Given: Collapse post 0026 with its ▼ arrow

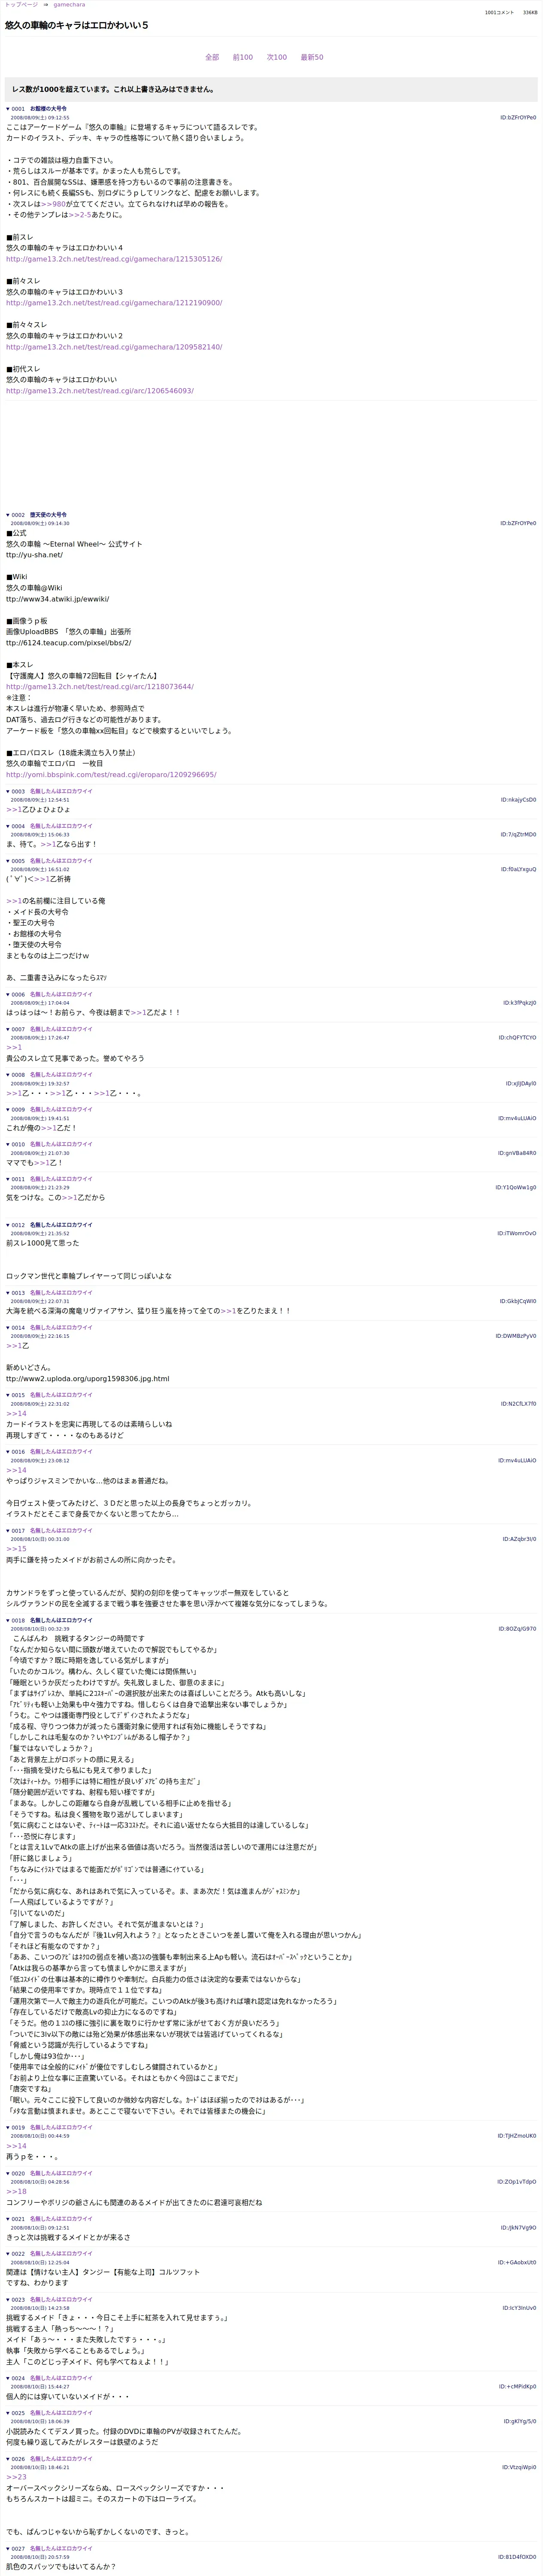Looking at the screenshot, I should click(x=8, y=2459).
